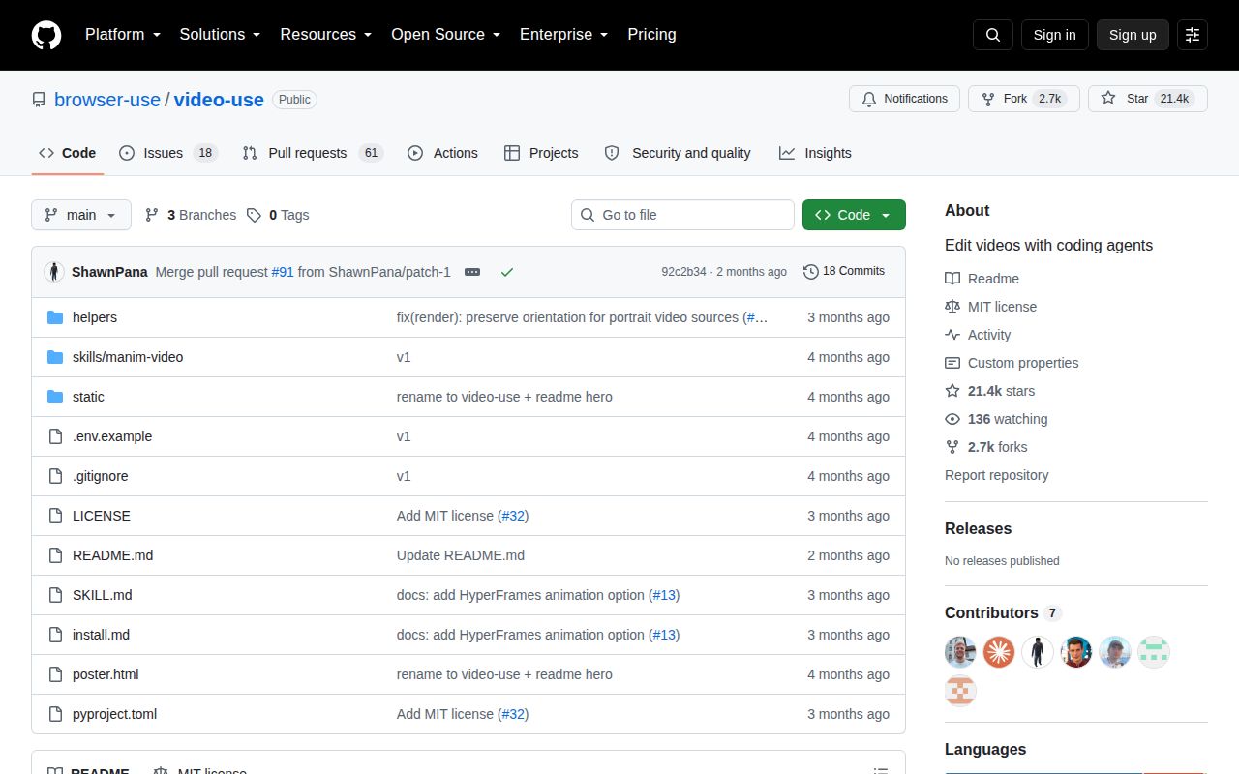Open the Enterprise dropdown

tap(563, 35)
